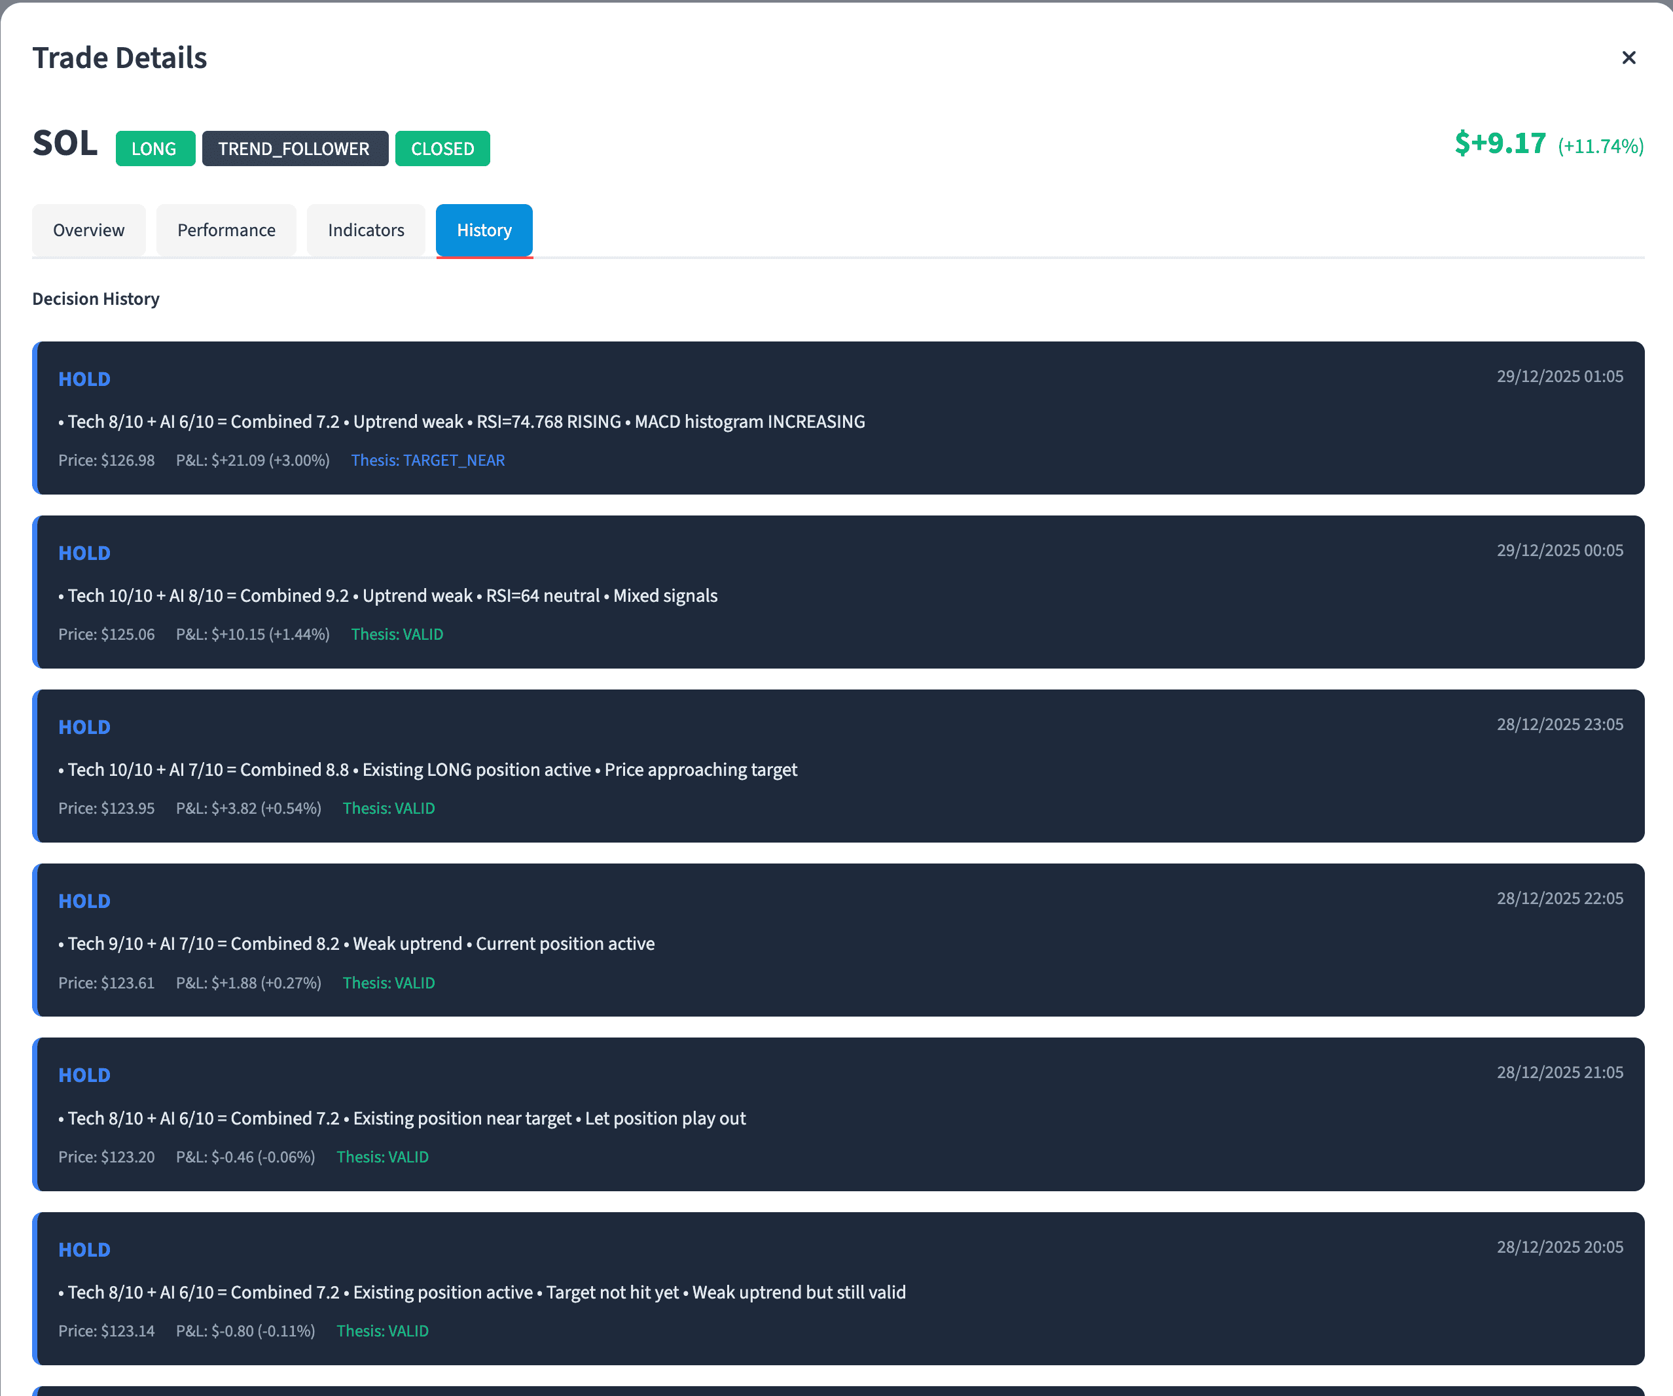Click P&L: $-0.46 (-0.06%)
1673x1396 pixels.
(245, 1158)
